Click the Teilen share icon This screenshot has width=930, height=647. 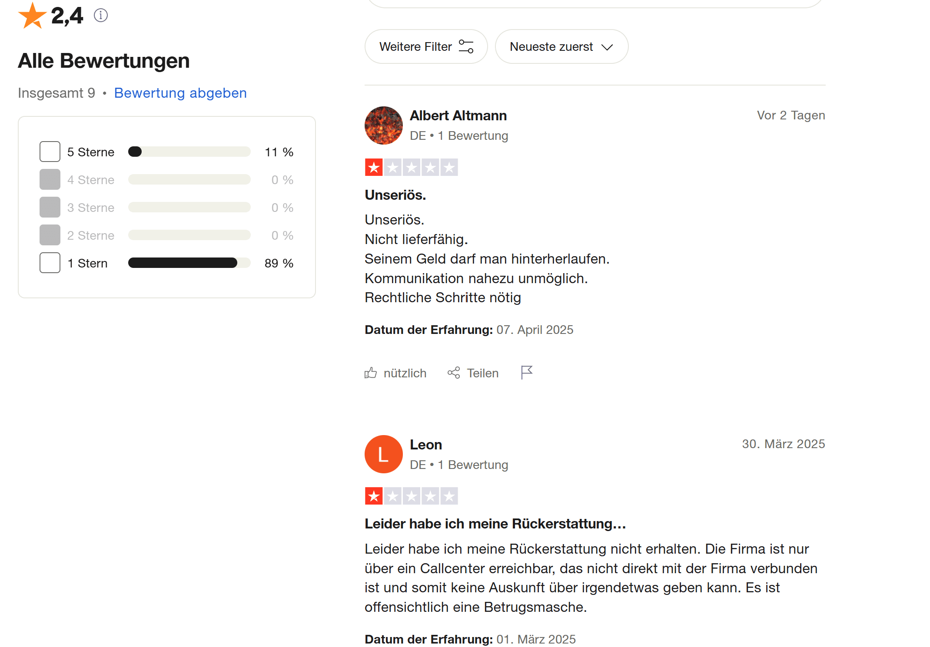(x=454, y=373)
